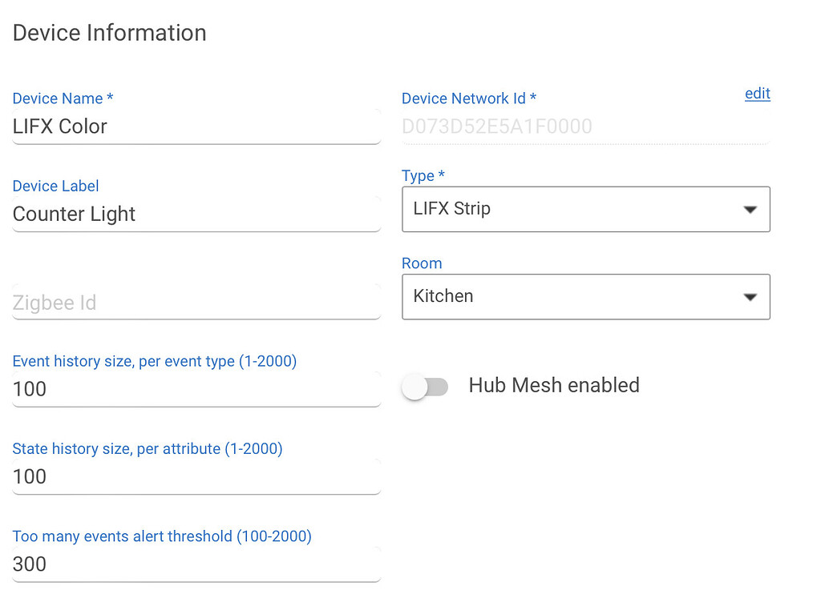Click the "Device Network Id *" label
This screenshot has width=821, height=602.
coord(468,98)
